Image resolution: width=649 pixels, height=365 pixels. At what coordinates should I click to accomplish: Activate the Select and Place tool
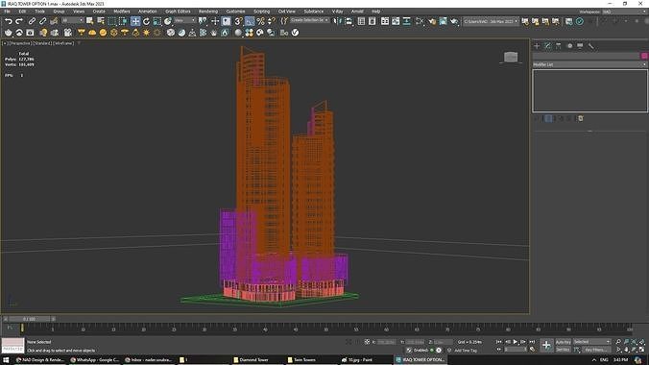point(168,21)
